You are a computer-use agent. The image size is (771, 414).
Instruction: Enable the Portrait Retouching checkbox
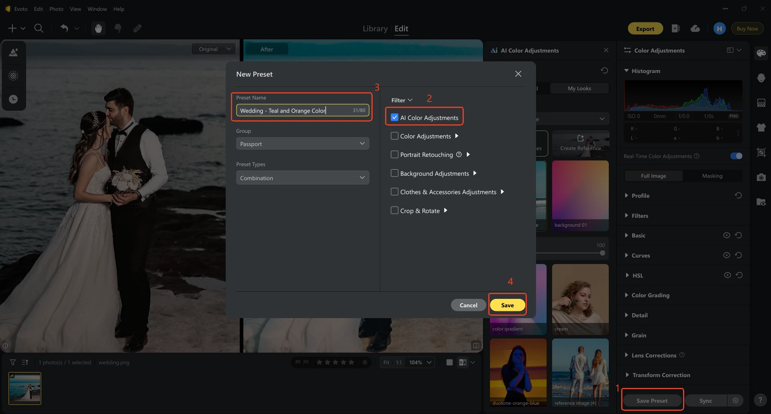pyautogui.click(x=395, y=155)
